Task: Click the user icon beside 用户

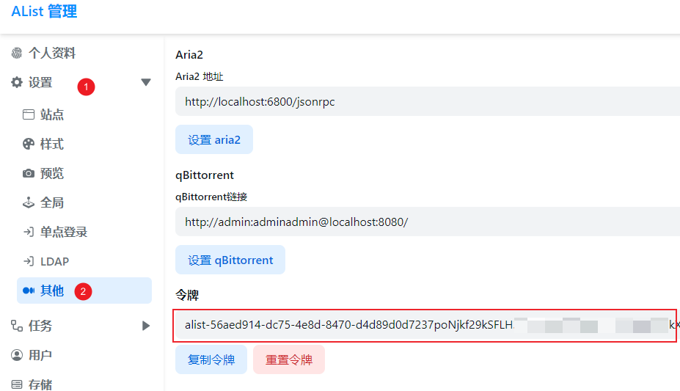Action: tap(17, 355)
